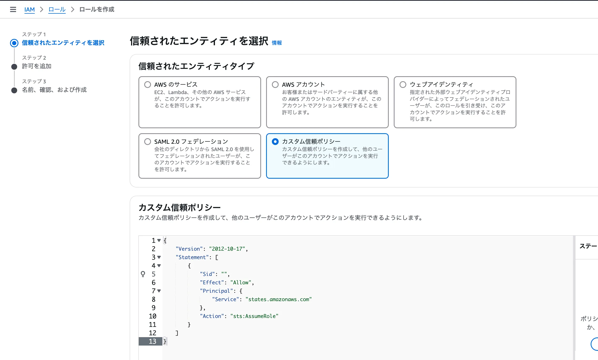This screenshot has width=598, height=360.
Task: Click the states.amazonaws.com value in editor
Action: coord(278,299)
